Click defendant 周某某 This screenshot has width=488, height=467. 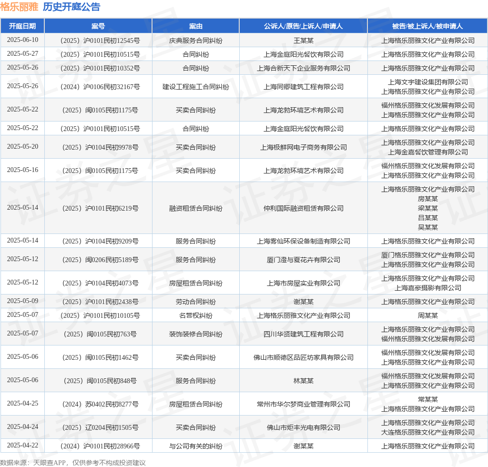point(428,316)
